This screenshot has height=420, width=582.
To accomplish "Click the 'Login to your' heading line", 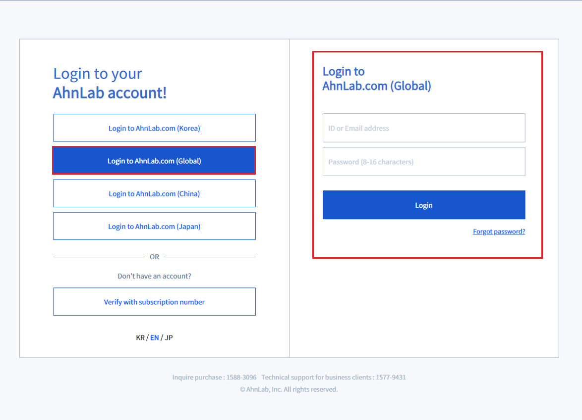I will click(x=98, y=74).
